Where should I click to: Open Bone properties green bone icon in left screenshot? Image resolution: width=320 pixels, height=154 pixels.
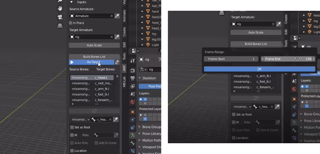pos(133,143)
